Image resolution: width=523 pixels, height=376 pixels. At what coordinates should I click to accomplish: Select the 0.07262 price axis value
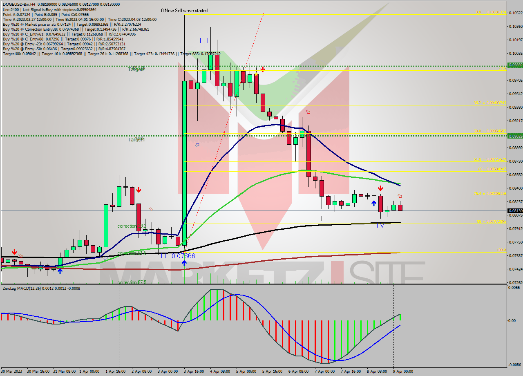[516, 283]
